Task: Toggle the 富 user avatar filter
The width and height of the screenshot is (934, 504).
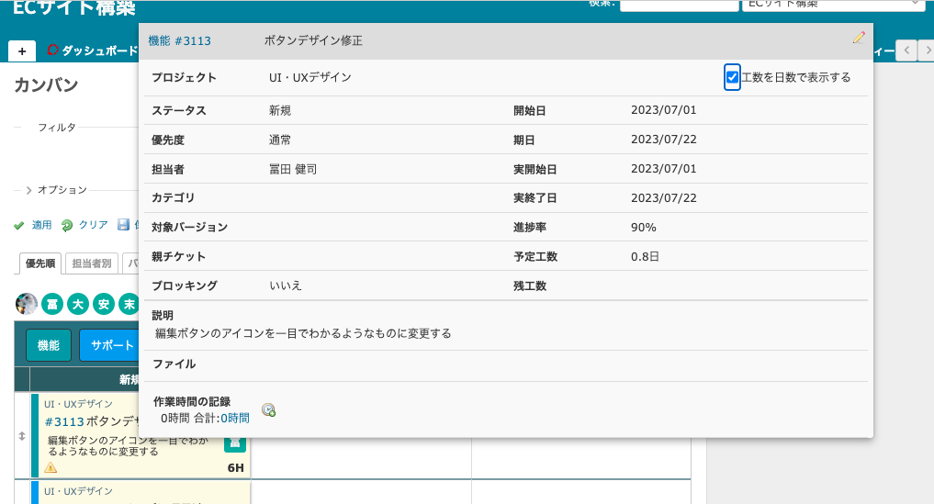Action: pos(52,304)
